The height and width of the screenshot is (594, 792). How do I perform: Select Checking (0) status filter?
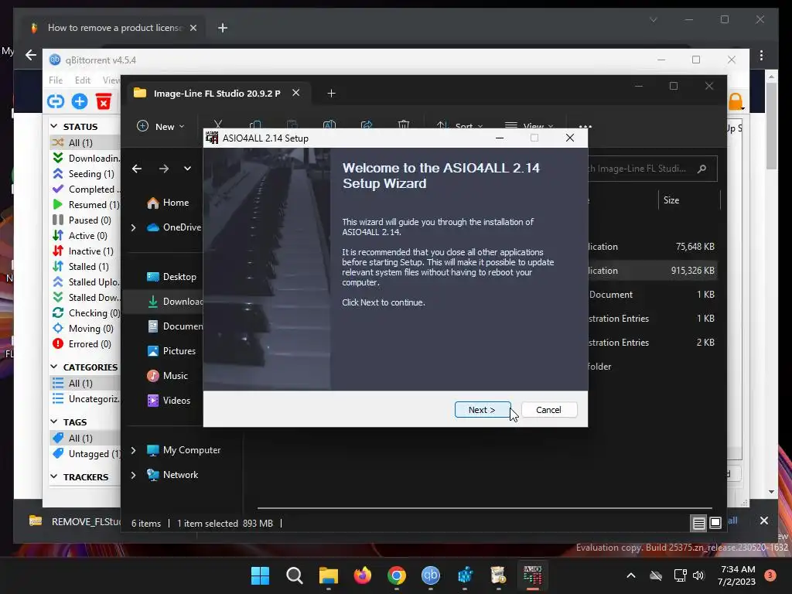point(85,313)
